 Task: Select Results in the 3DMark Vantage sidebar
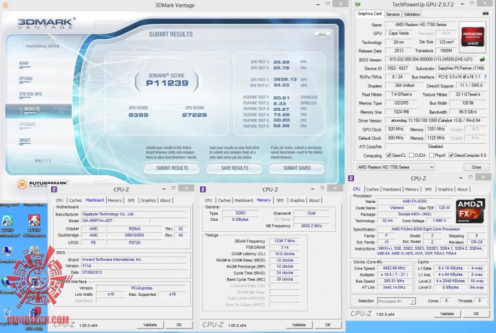[39, 111]
